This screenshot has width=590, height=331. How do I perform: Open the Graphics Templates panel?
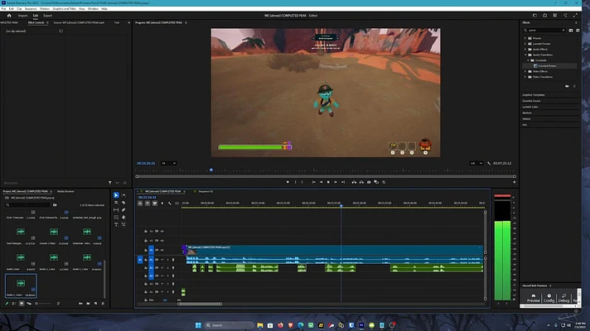click(533, 94)
